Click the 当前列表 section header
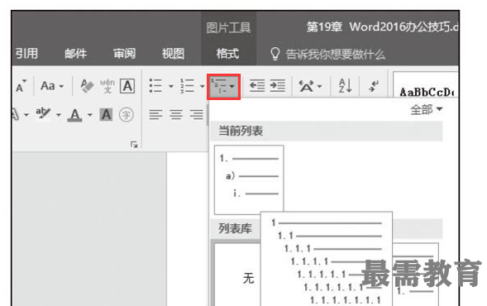The image size is (487, 306). 326,131
